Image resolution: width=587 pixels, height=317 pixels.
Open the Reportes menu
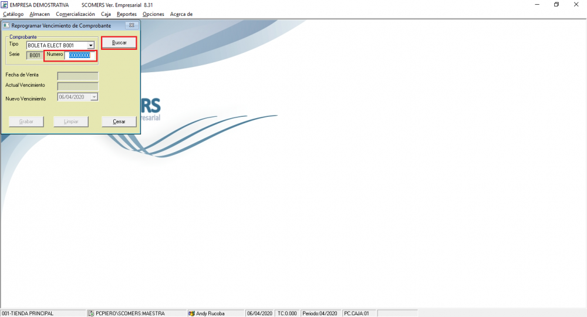(x=127, y=14)
